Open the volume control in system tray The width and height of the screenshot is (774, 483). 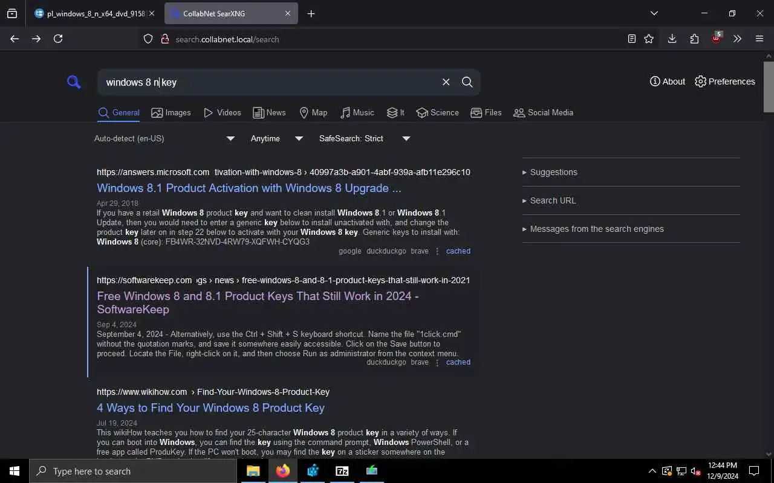tap(696, 471)
